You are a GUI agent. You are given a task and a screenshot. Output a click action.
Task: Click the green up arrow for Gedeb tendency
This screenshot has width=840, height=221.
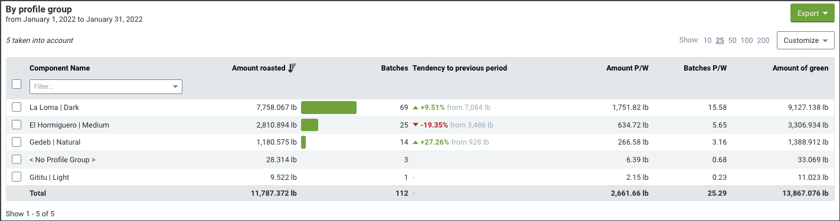pos(416,142)
